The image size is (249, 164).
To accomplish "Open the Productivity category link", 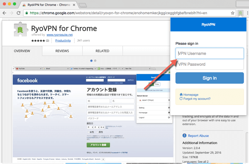I will tap(63, 41).
